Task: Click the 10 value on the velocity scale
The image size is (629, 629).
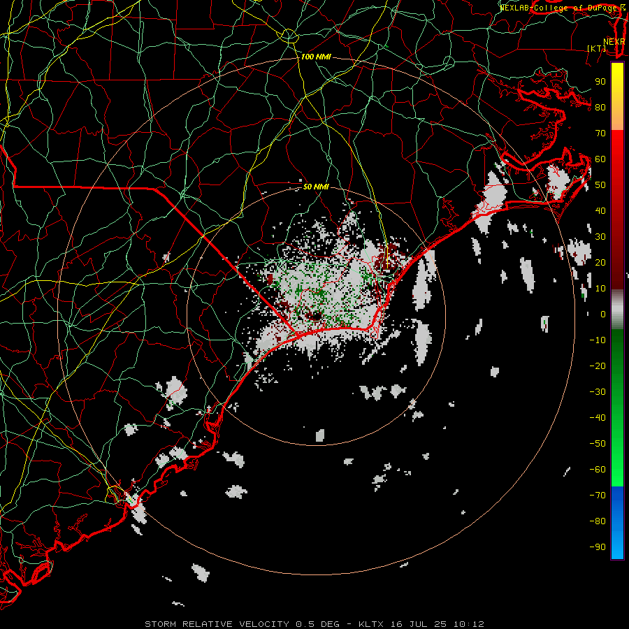Action: [600, 289]
